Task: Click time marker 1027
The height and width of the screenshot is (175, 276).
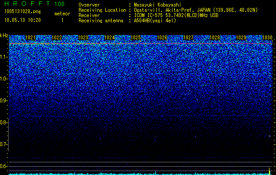Action: pos(188,38)
